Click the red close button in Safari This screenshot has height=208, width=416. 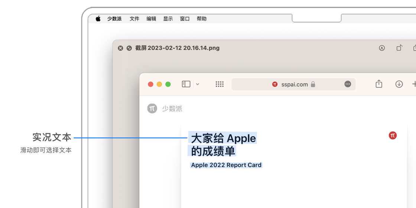pyautogui.click(x=150, y=84)
